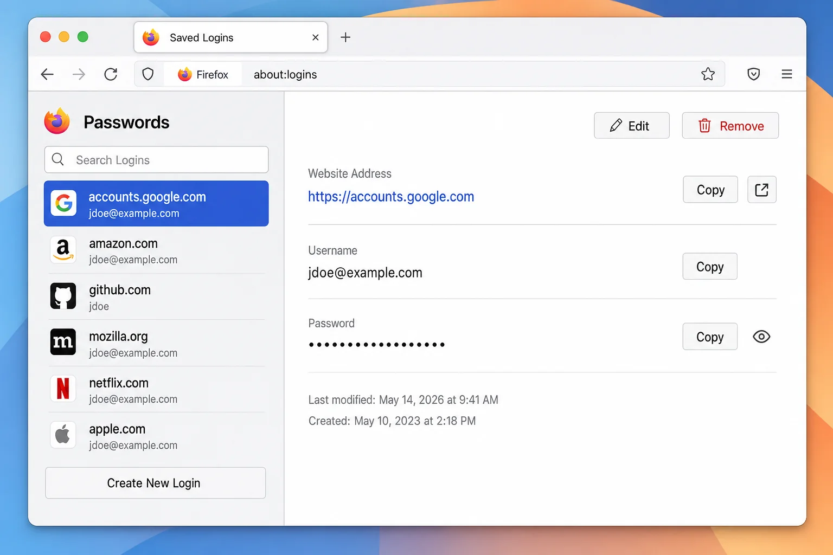Select the netflix.com login entry
This screenshot has width=833, height=555.
click(x=156, y=390)
